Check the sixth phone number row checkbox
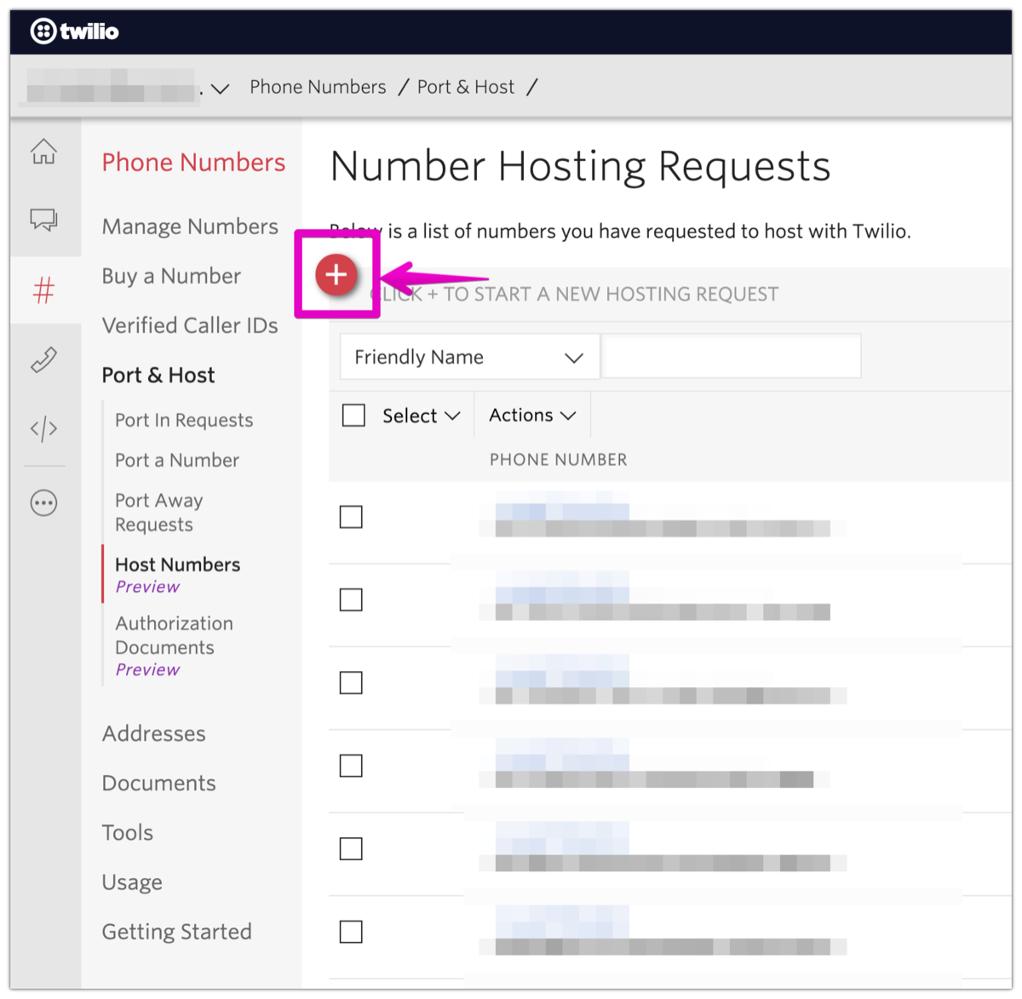Screen dimensions: 1022x999 (x=351, y=932)
